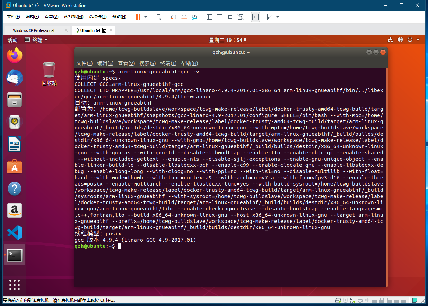The width and height of the screenshot is (428, 306).
Task: Open VMware 文件(F) menu
Action: [x=14, y=17]
